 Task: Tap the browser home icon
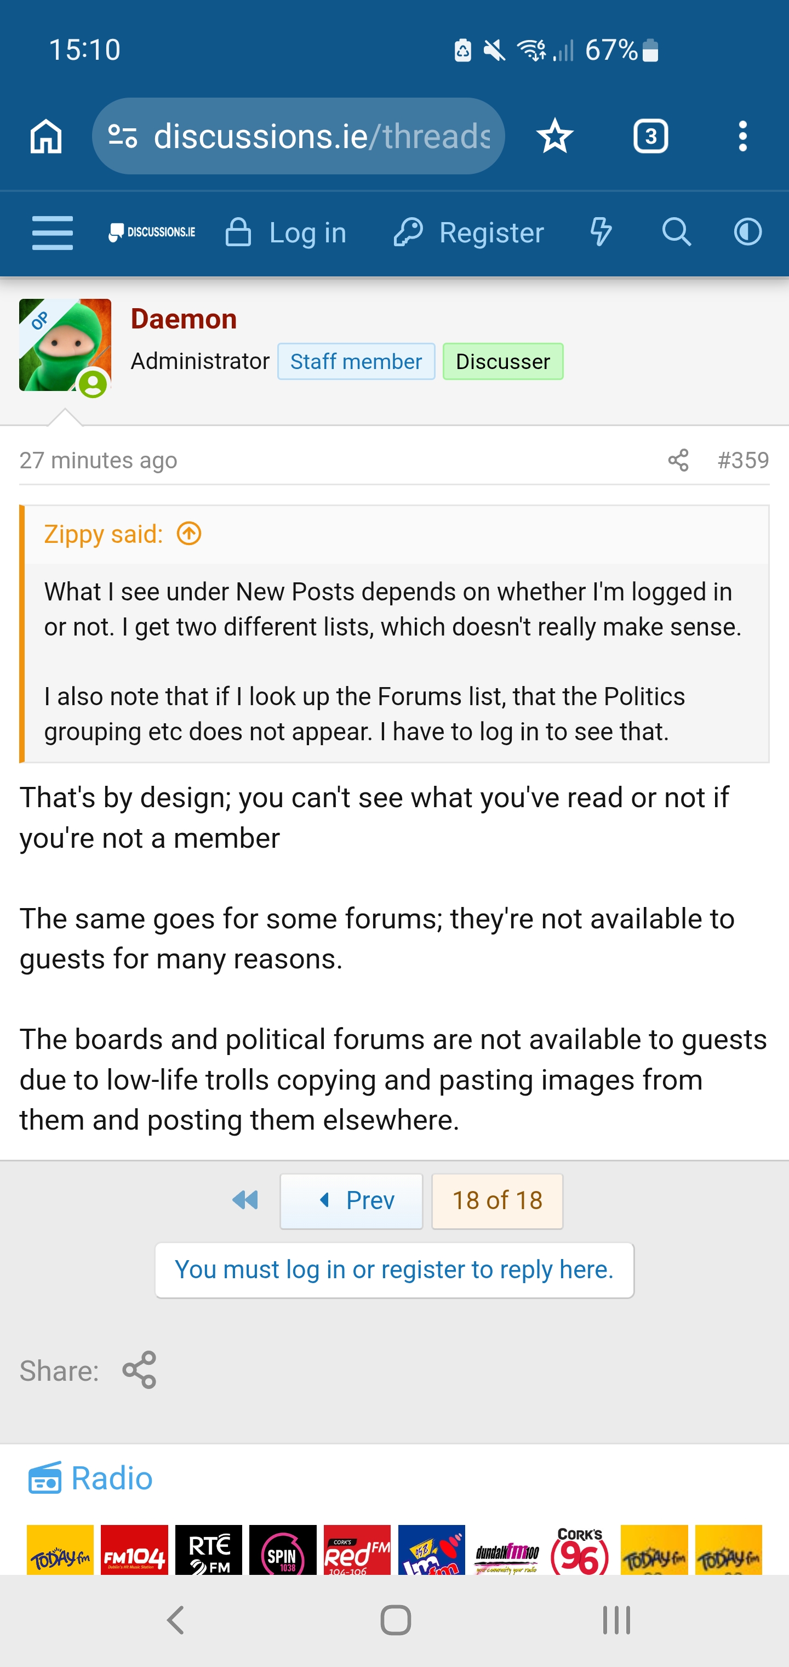tap(46, 137)
